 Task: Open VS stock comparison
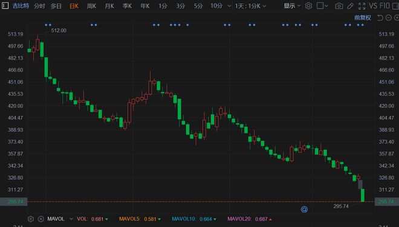point(373,5)
